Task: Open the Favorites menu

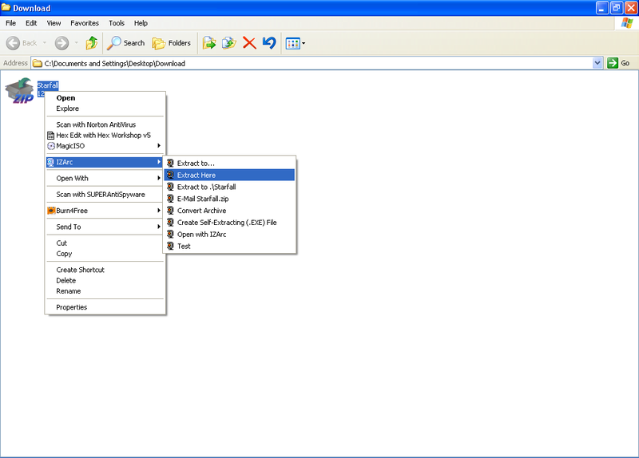Action: point(85,23)
